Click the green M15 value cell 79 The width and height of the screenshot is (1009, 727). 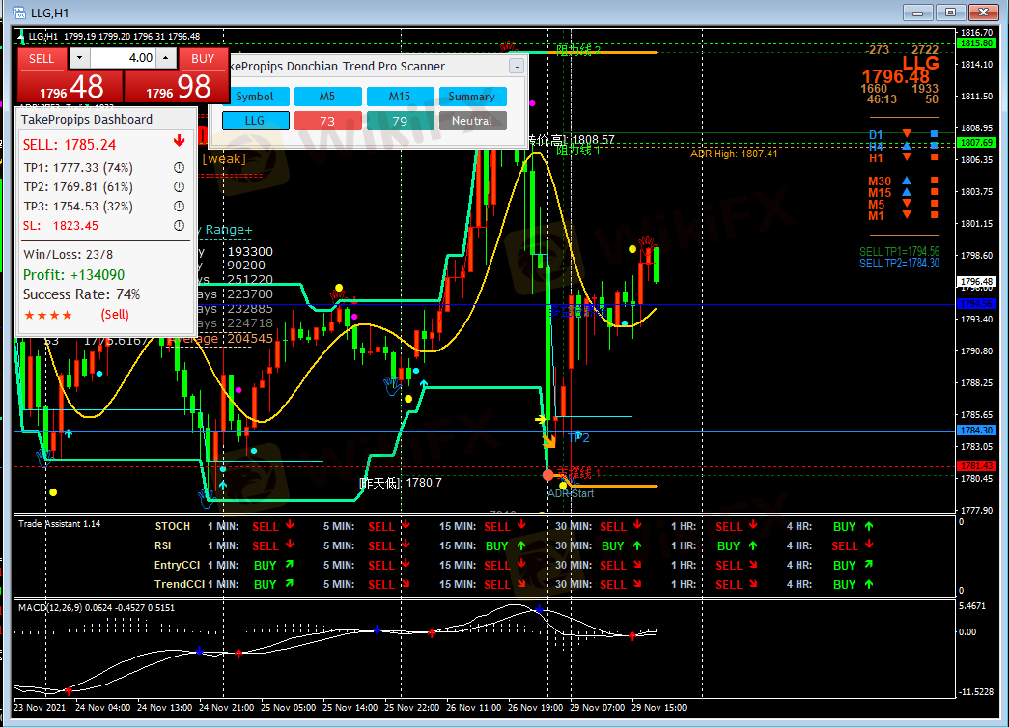tap(400, 121)
